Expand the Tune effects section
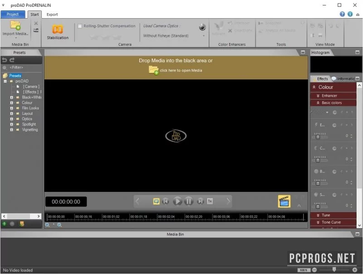363x274 pixels. point(318,215)
